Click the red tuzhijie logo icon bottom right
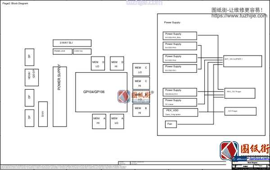The image size is (270, 170). tap(229, 151)
